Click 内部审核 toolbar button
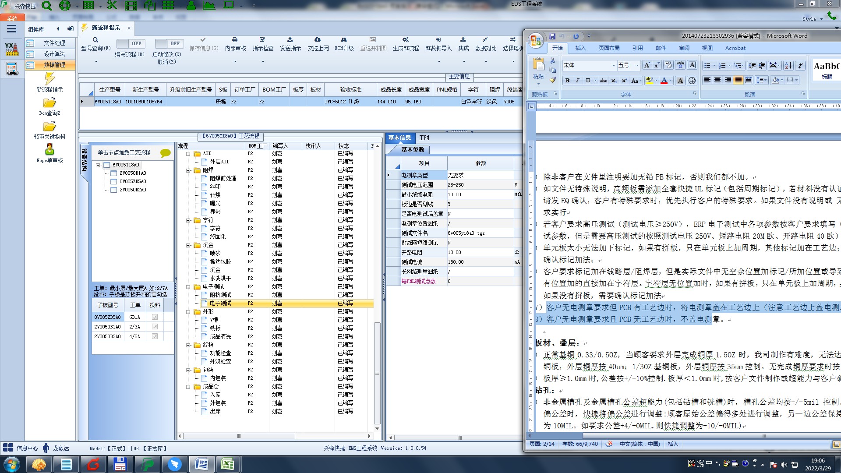Viewport: 841px width, 473px height. (x=235, y=44)
